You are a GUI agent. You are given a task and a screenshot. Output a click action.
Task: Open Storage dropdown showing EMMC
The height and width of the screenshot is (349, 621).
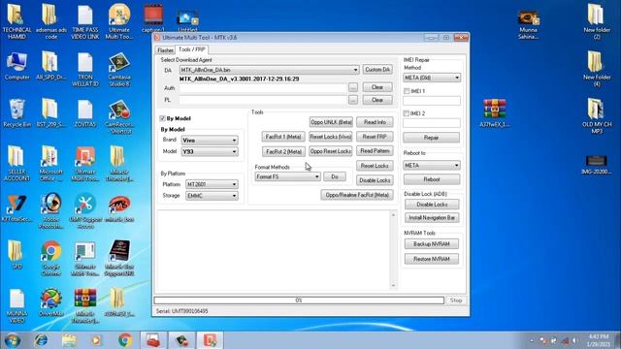[x=212, y=196]
